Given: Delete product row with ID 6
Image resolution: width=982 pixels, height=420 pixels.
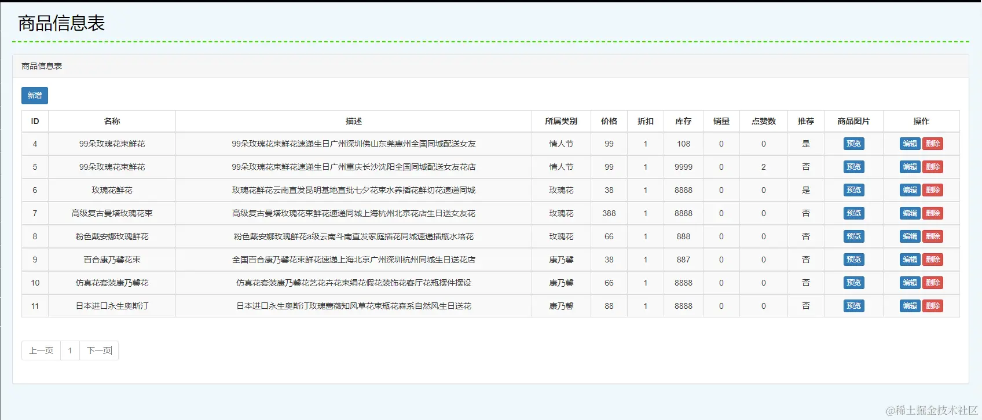Looking at the screenshot, I should click(x=933, y=190).
